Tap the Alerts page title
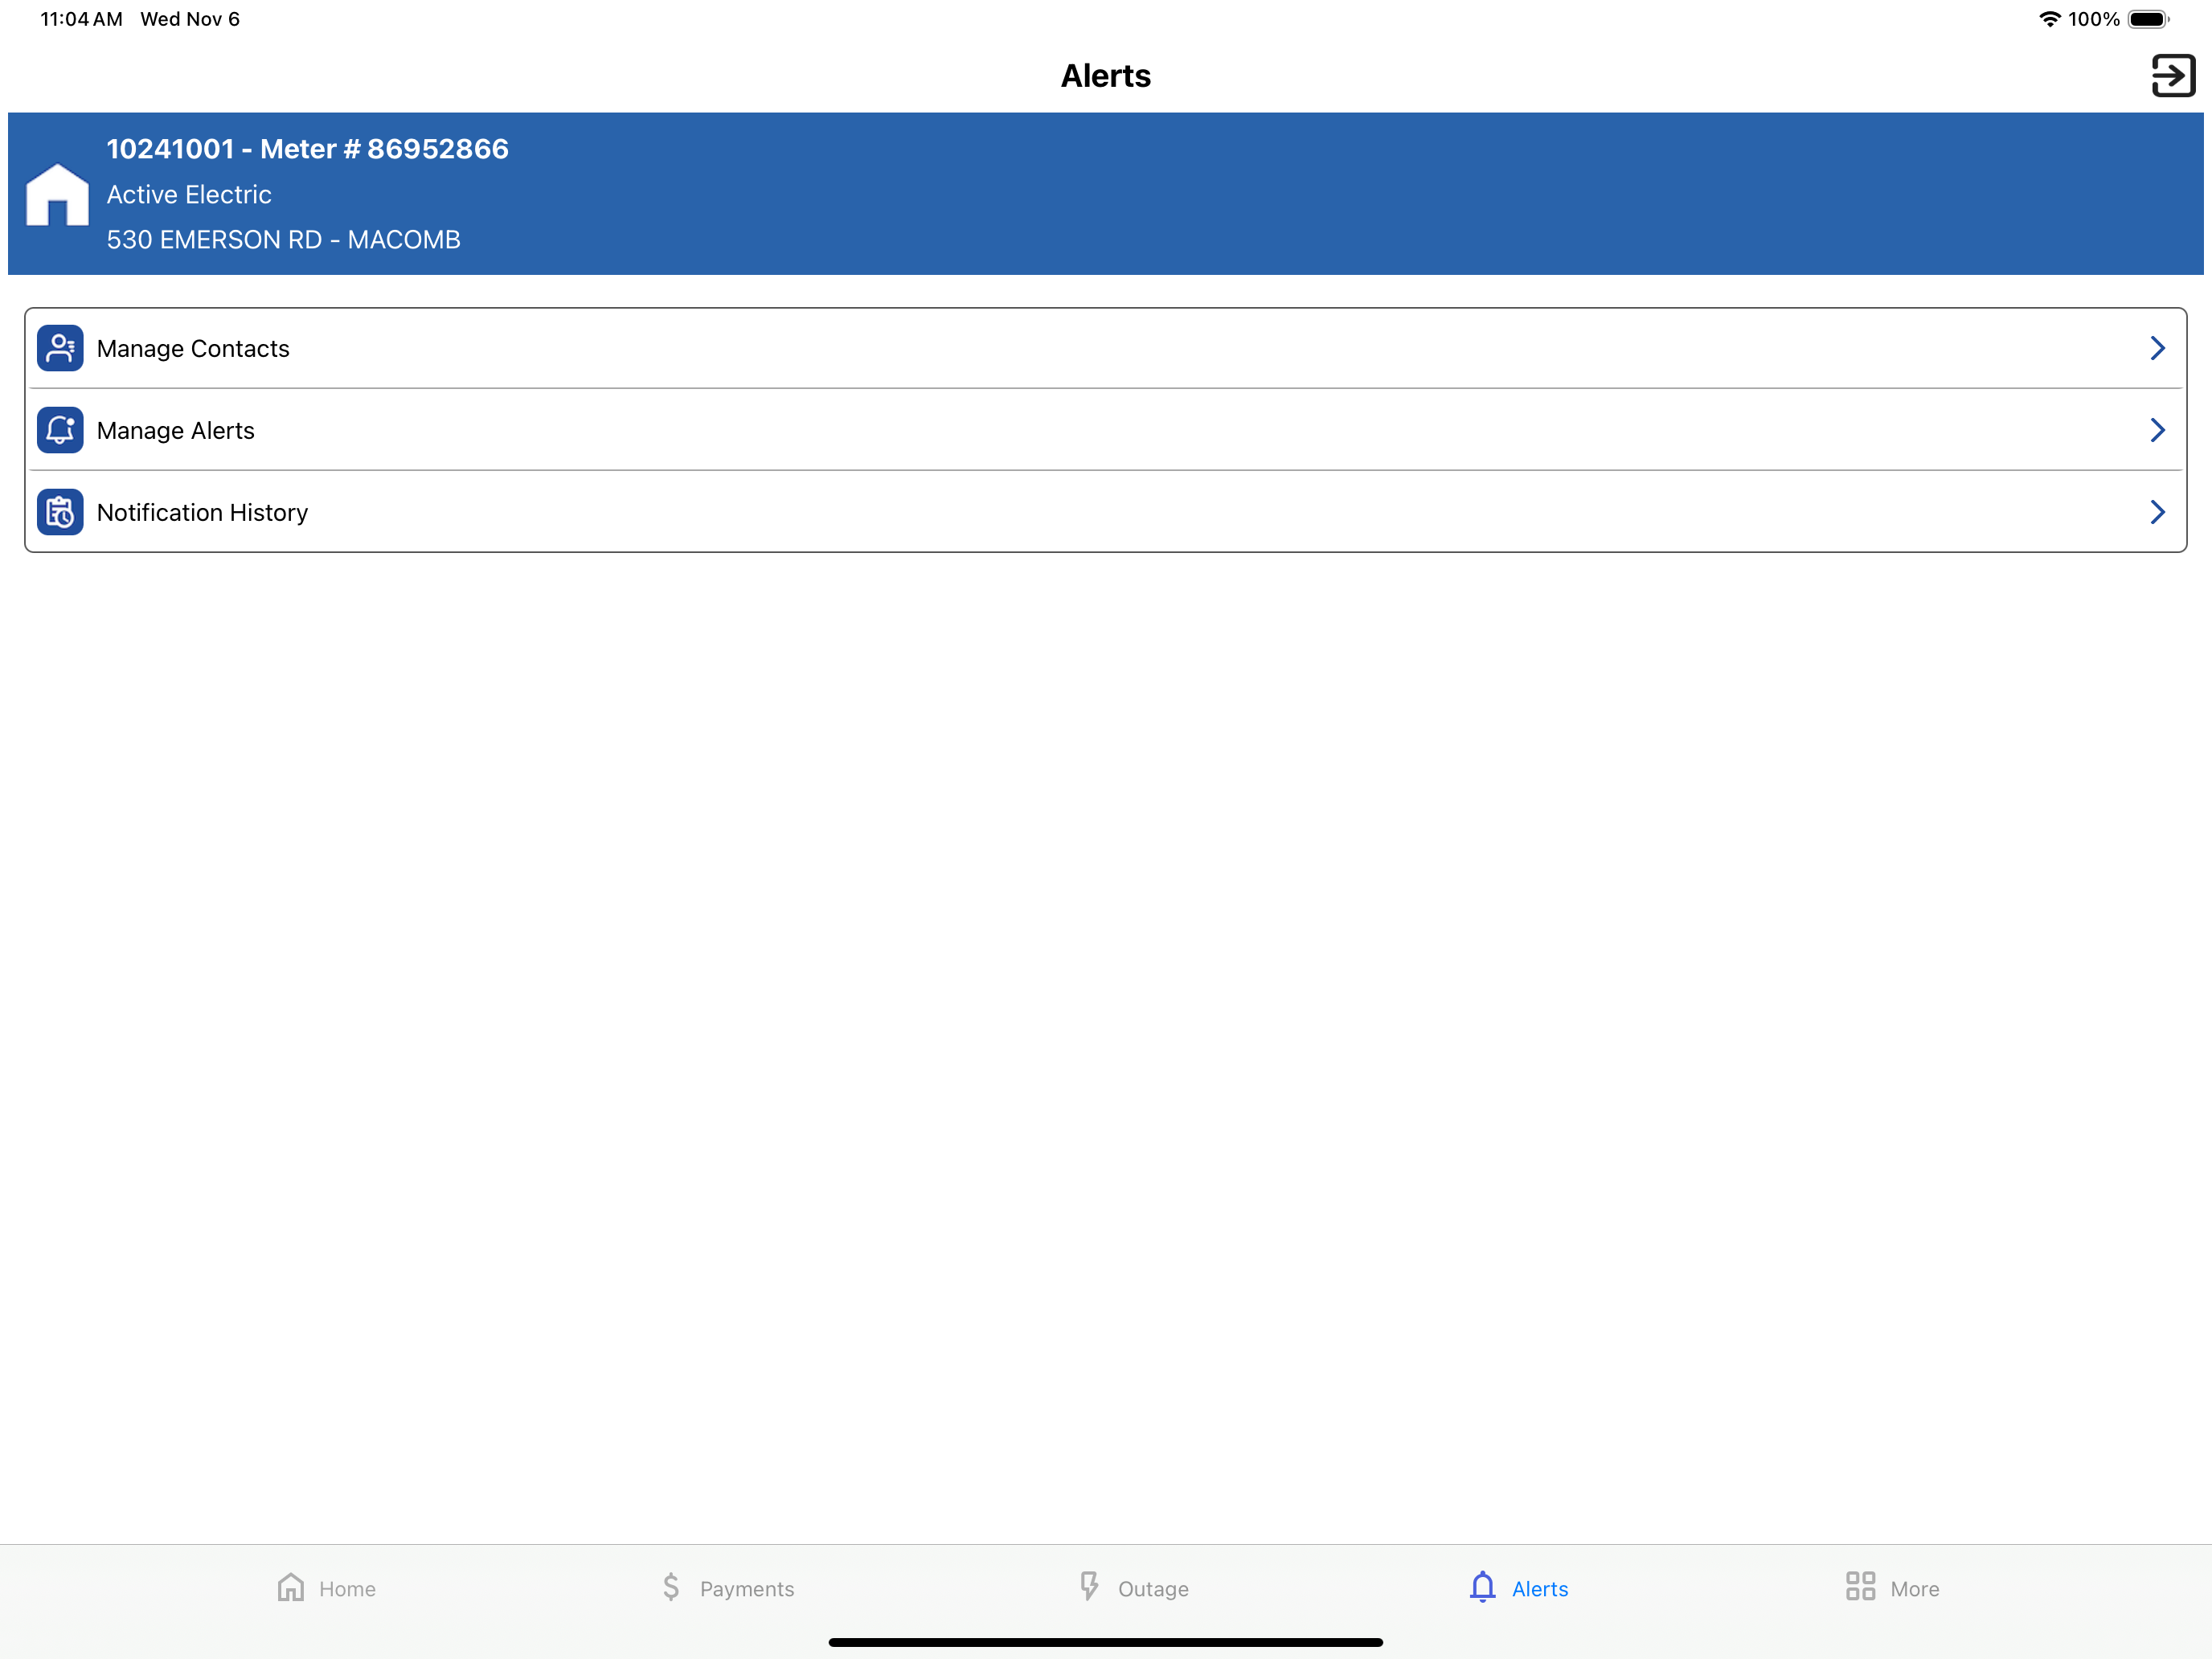Viewport: 2212px width, 1659px height. click(1106, 76)
